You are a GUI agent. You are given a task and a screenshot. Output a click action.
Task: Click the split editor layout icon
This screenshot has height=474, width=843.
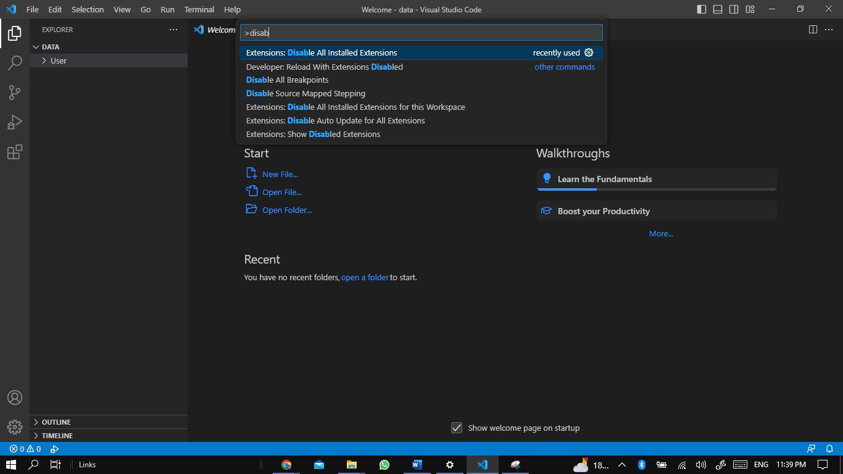coord(813,30)
